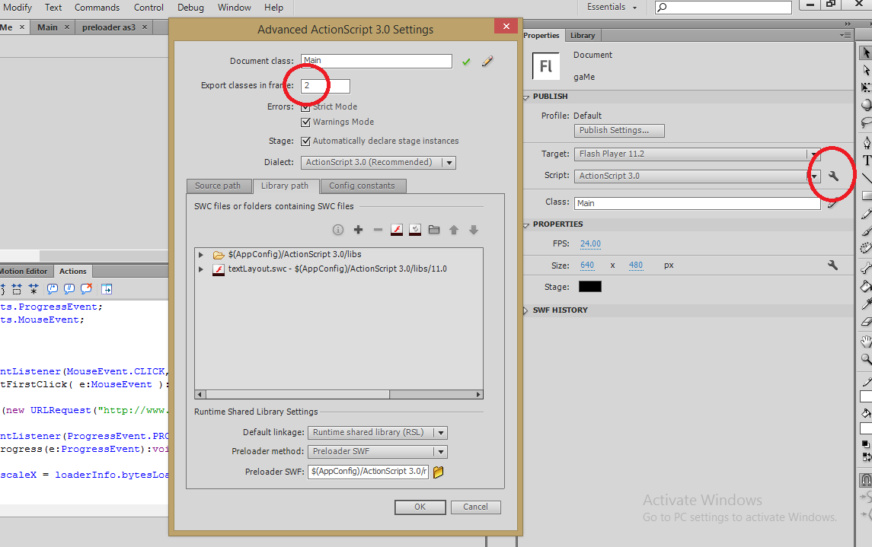The height and width of the screenshot is (547, 872).
Task: Move selected path down with arrow
Action: [x=474, y=230]
